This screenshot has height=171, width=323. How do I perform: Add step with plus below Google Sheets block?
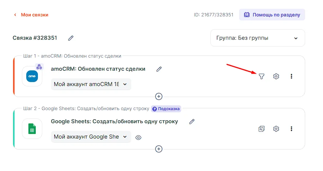point(159,149)
